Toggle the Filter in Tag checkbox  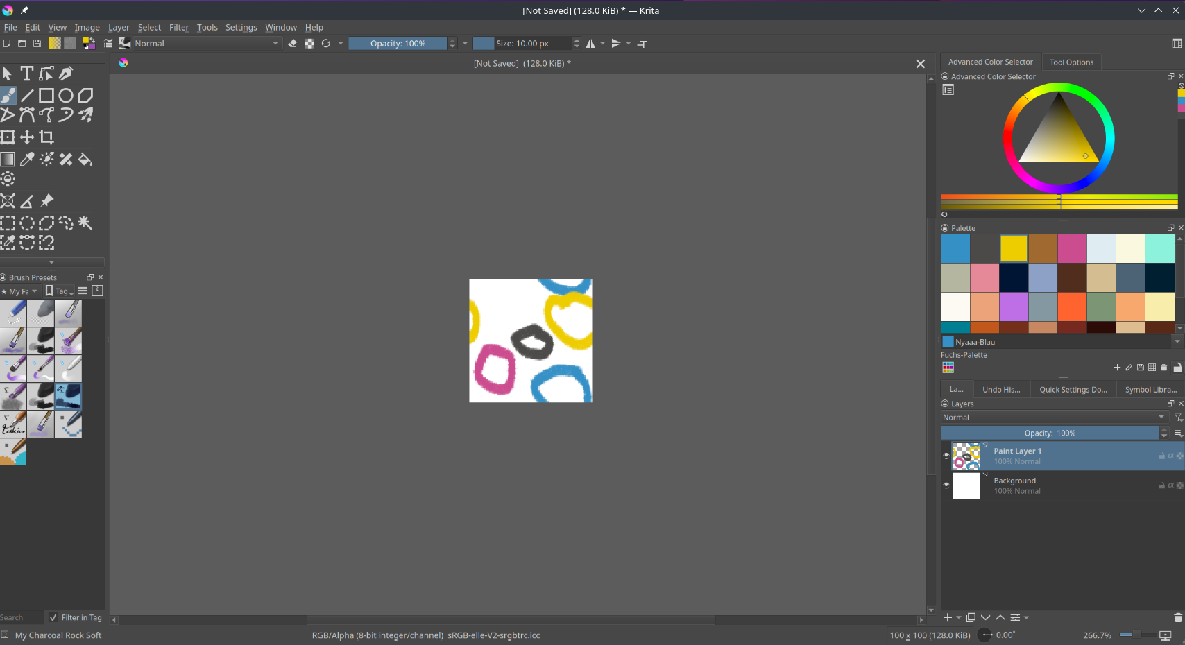[53, 617]
